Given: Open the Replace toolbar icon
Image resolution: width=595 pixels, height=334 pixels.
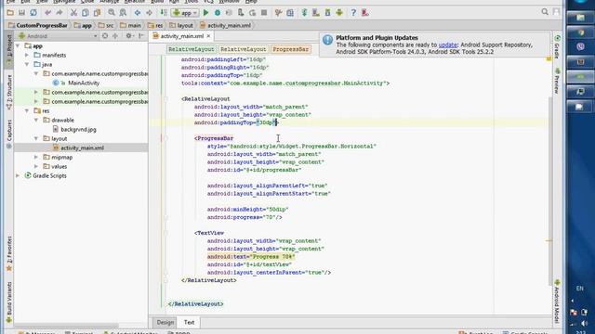Looking at the screenshot, I should (x=123, y=12).
